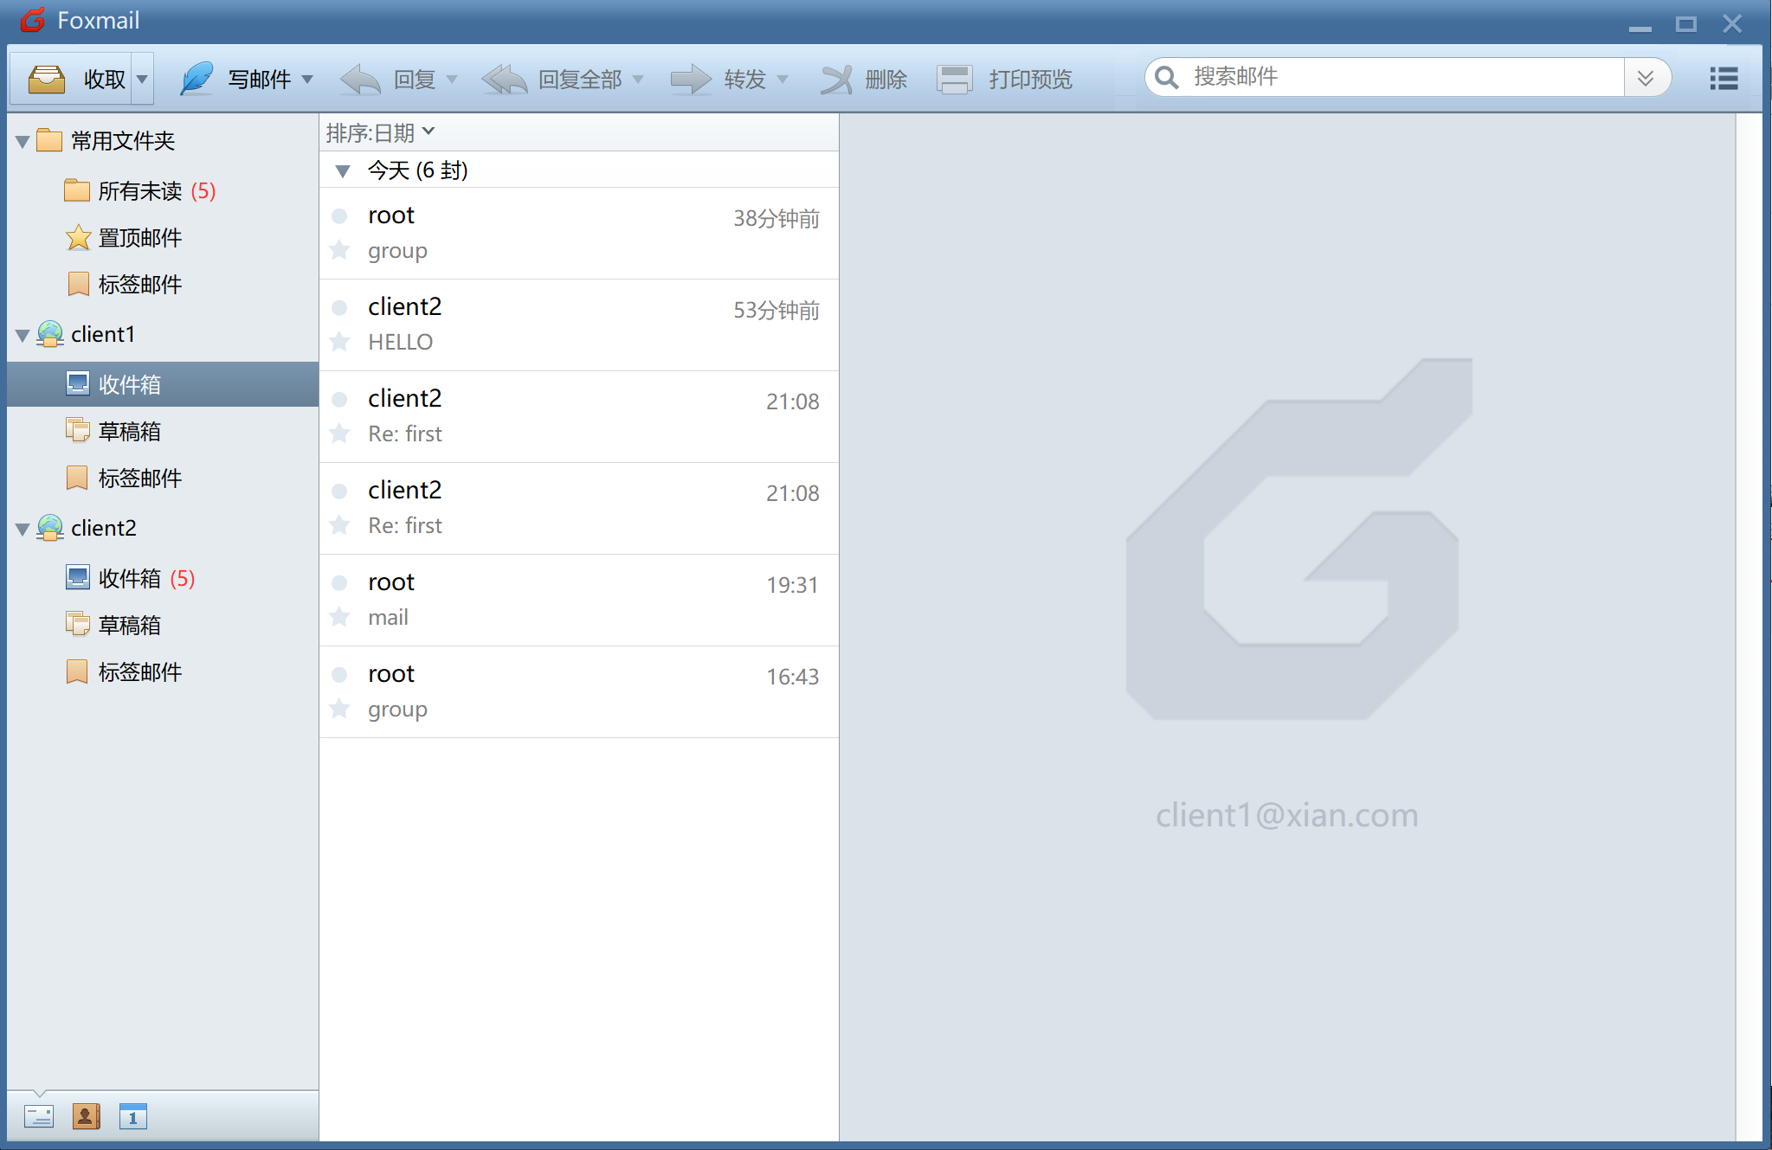Click the Compose mail feather icon
The height and width of the screenshot is (1150, 1772).
[197, 79]
